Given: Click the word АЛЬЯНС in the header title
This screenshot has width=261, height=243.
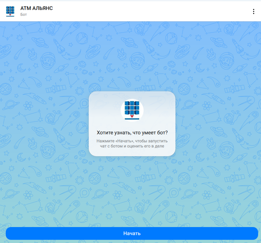Looking at the screenshot, I should (x=42, y=9).
